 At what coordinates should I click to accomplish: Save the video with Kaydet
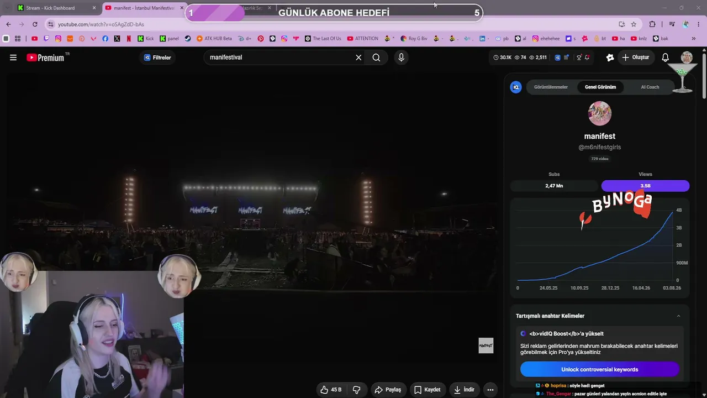[428, 390]
